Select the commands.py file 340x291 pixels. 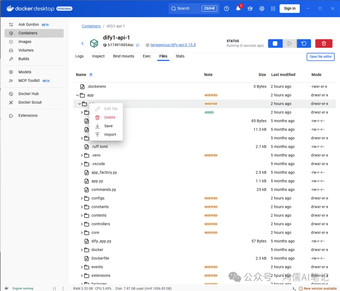pos(104,190)
